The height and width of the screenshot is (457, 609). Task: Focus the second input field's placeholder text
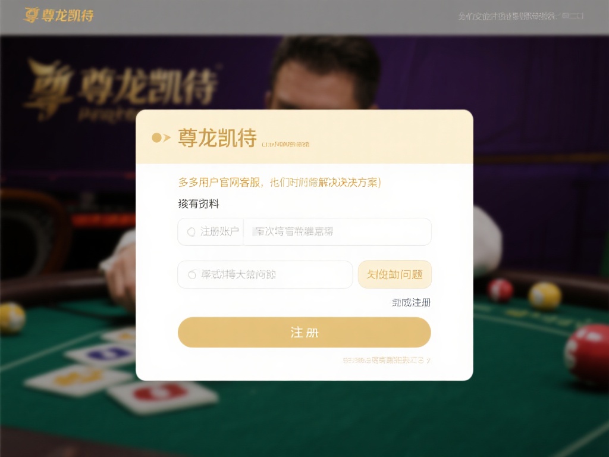(238, 274)
